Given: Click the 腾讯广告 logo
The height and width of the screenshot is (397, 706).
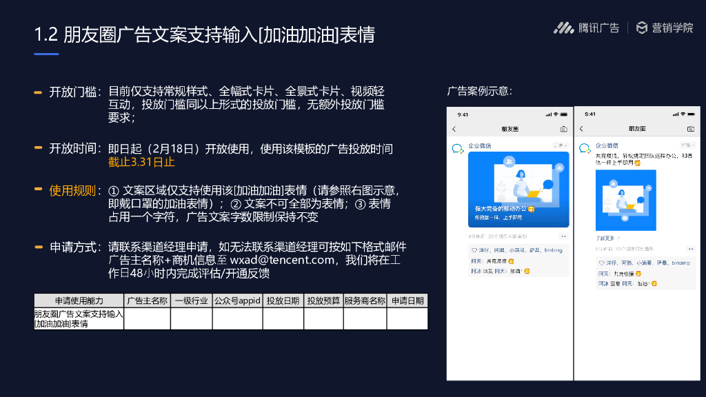Looking at the screenshot, I should click(x=586, y=28).
